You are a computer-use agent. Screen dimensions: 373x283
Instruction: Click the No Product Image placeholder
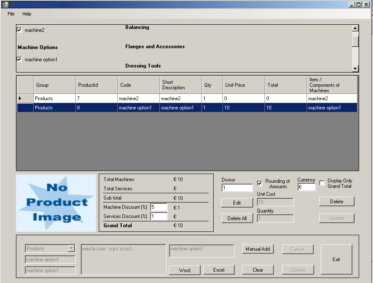56,203
